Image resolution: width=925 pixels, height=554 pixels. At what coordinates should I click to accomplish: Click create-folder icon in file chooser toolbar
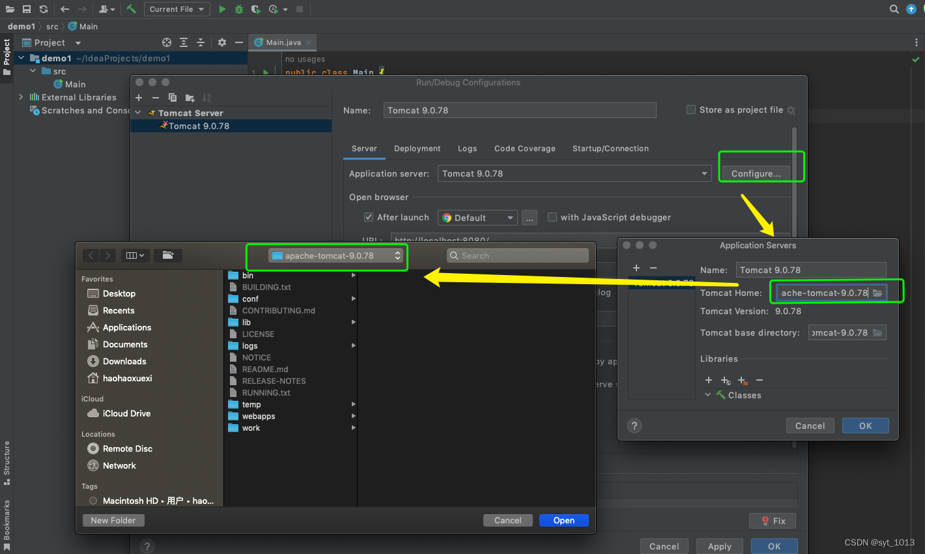pyautogui.click(x=168, y=255)
